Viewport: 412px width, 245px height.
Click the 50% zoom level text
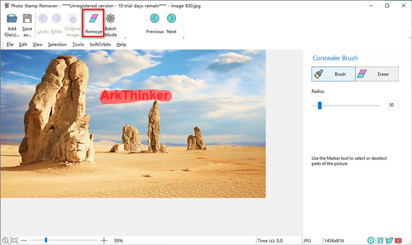coord(118,240)
